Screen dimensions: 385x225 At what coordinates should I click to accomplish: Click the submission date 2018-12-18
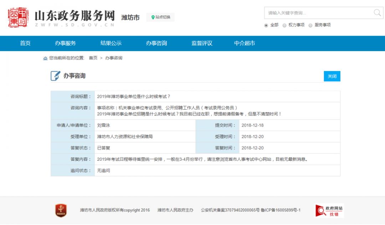tap(252, 125)
